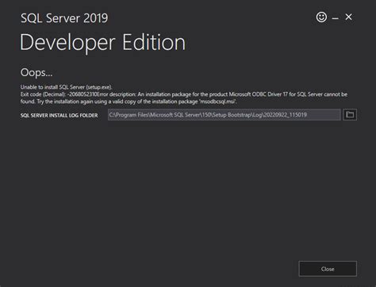Minimize the SQL Server installer window
Viewport: 376px width, 287px height.
(336, 18)
